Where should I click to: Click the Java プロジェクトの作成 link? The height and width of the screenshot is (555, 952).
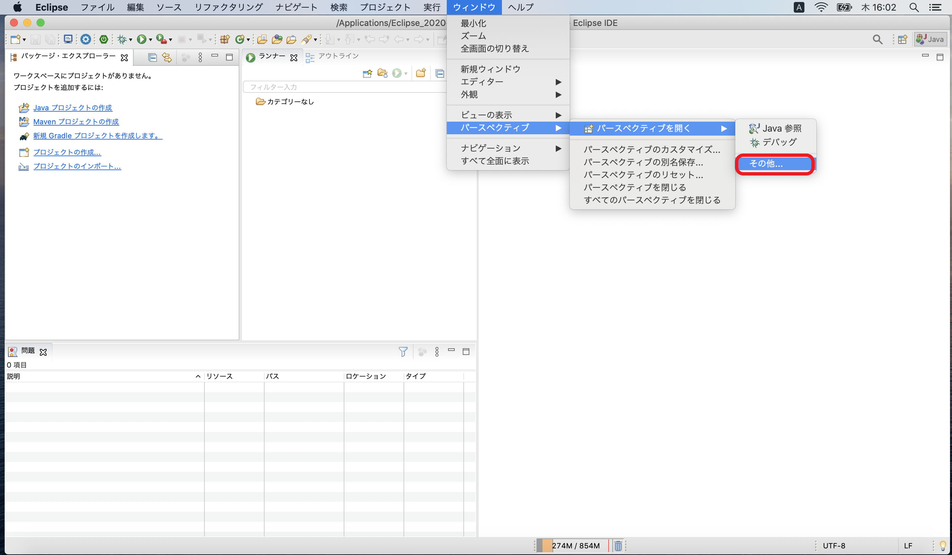coord(72,108)
